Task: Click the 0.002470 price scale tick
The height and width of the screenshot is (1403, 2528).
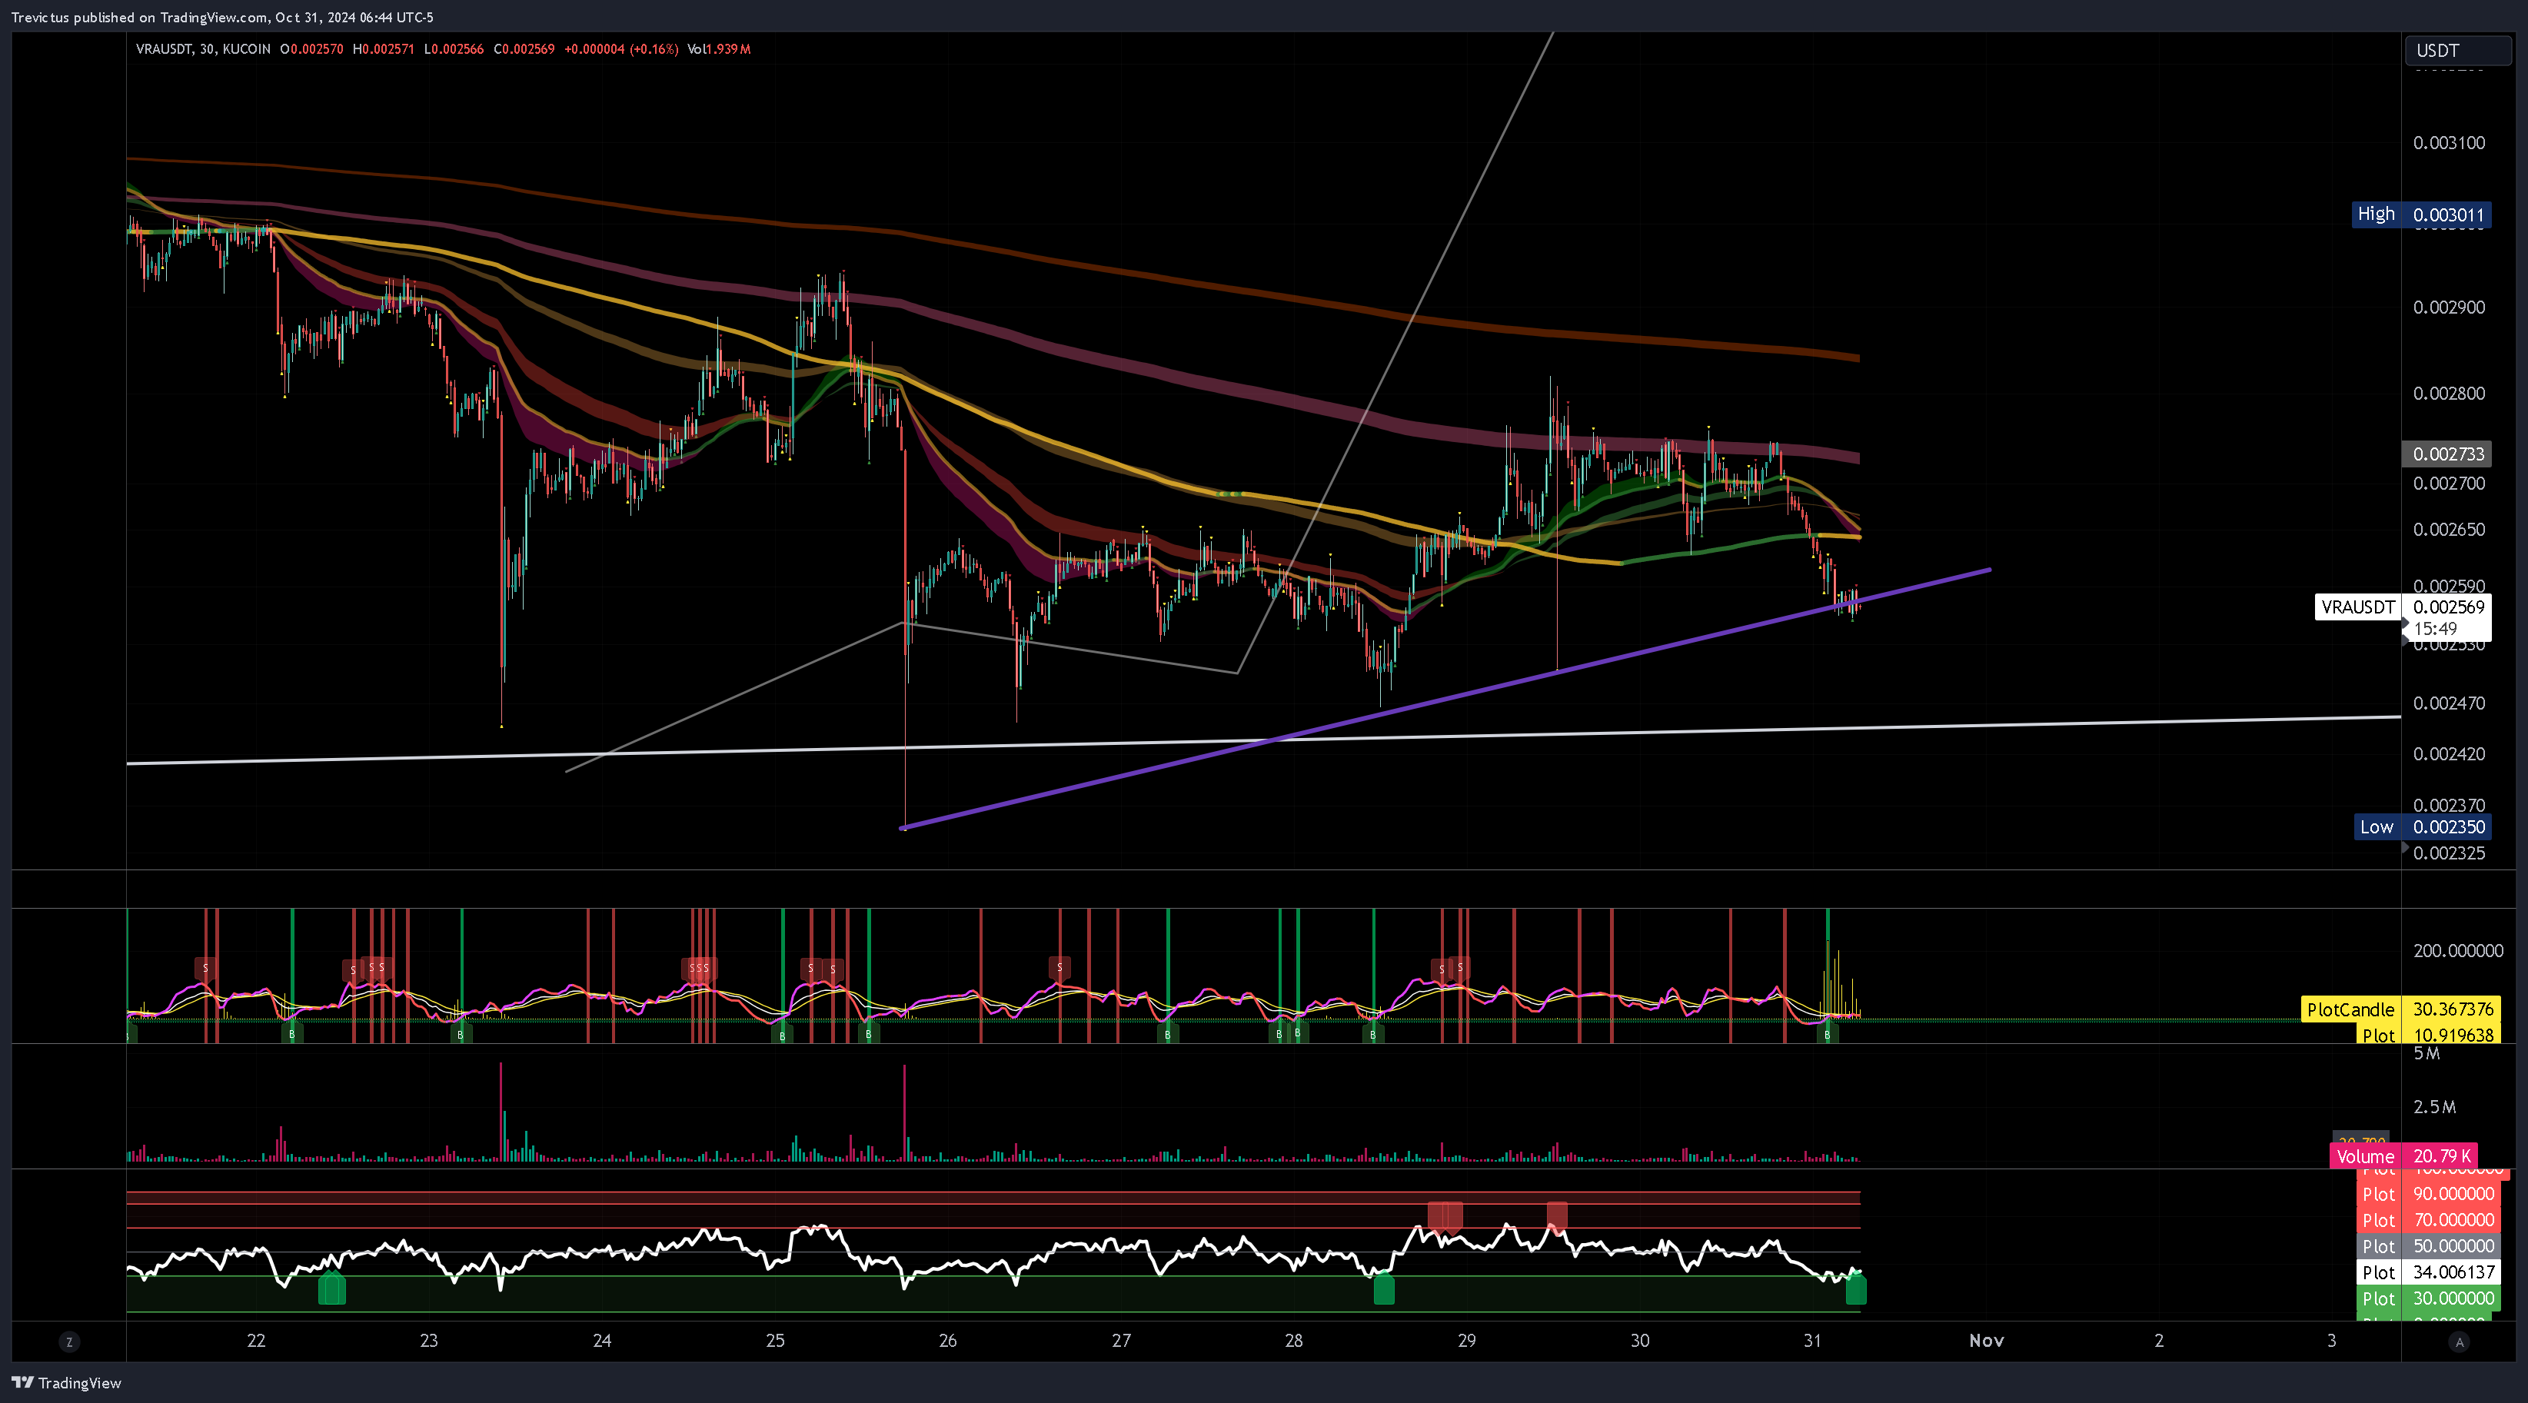Action: coord(2449,703)
